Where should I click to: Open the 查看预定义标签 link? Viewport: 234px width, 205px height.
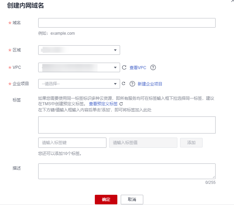103,104
